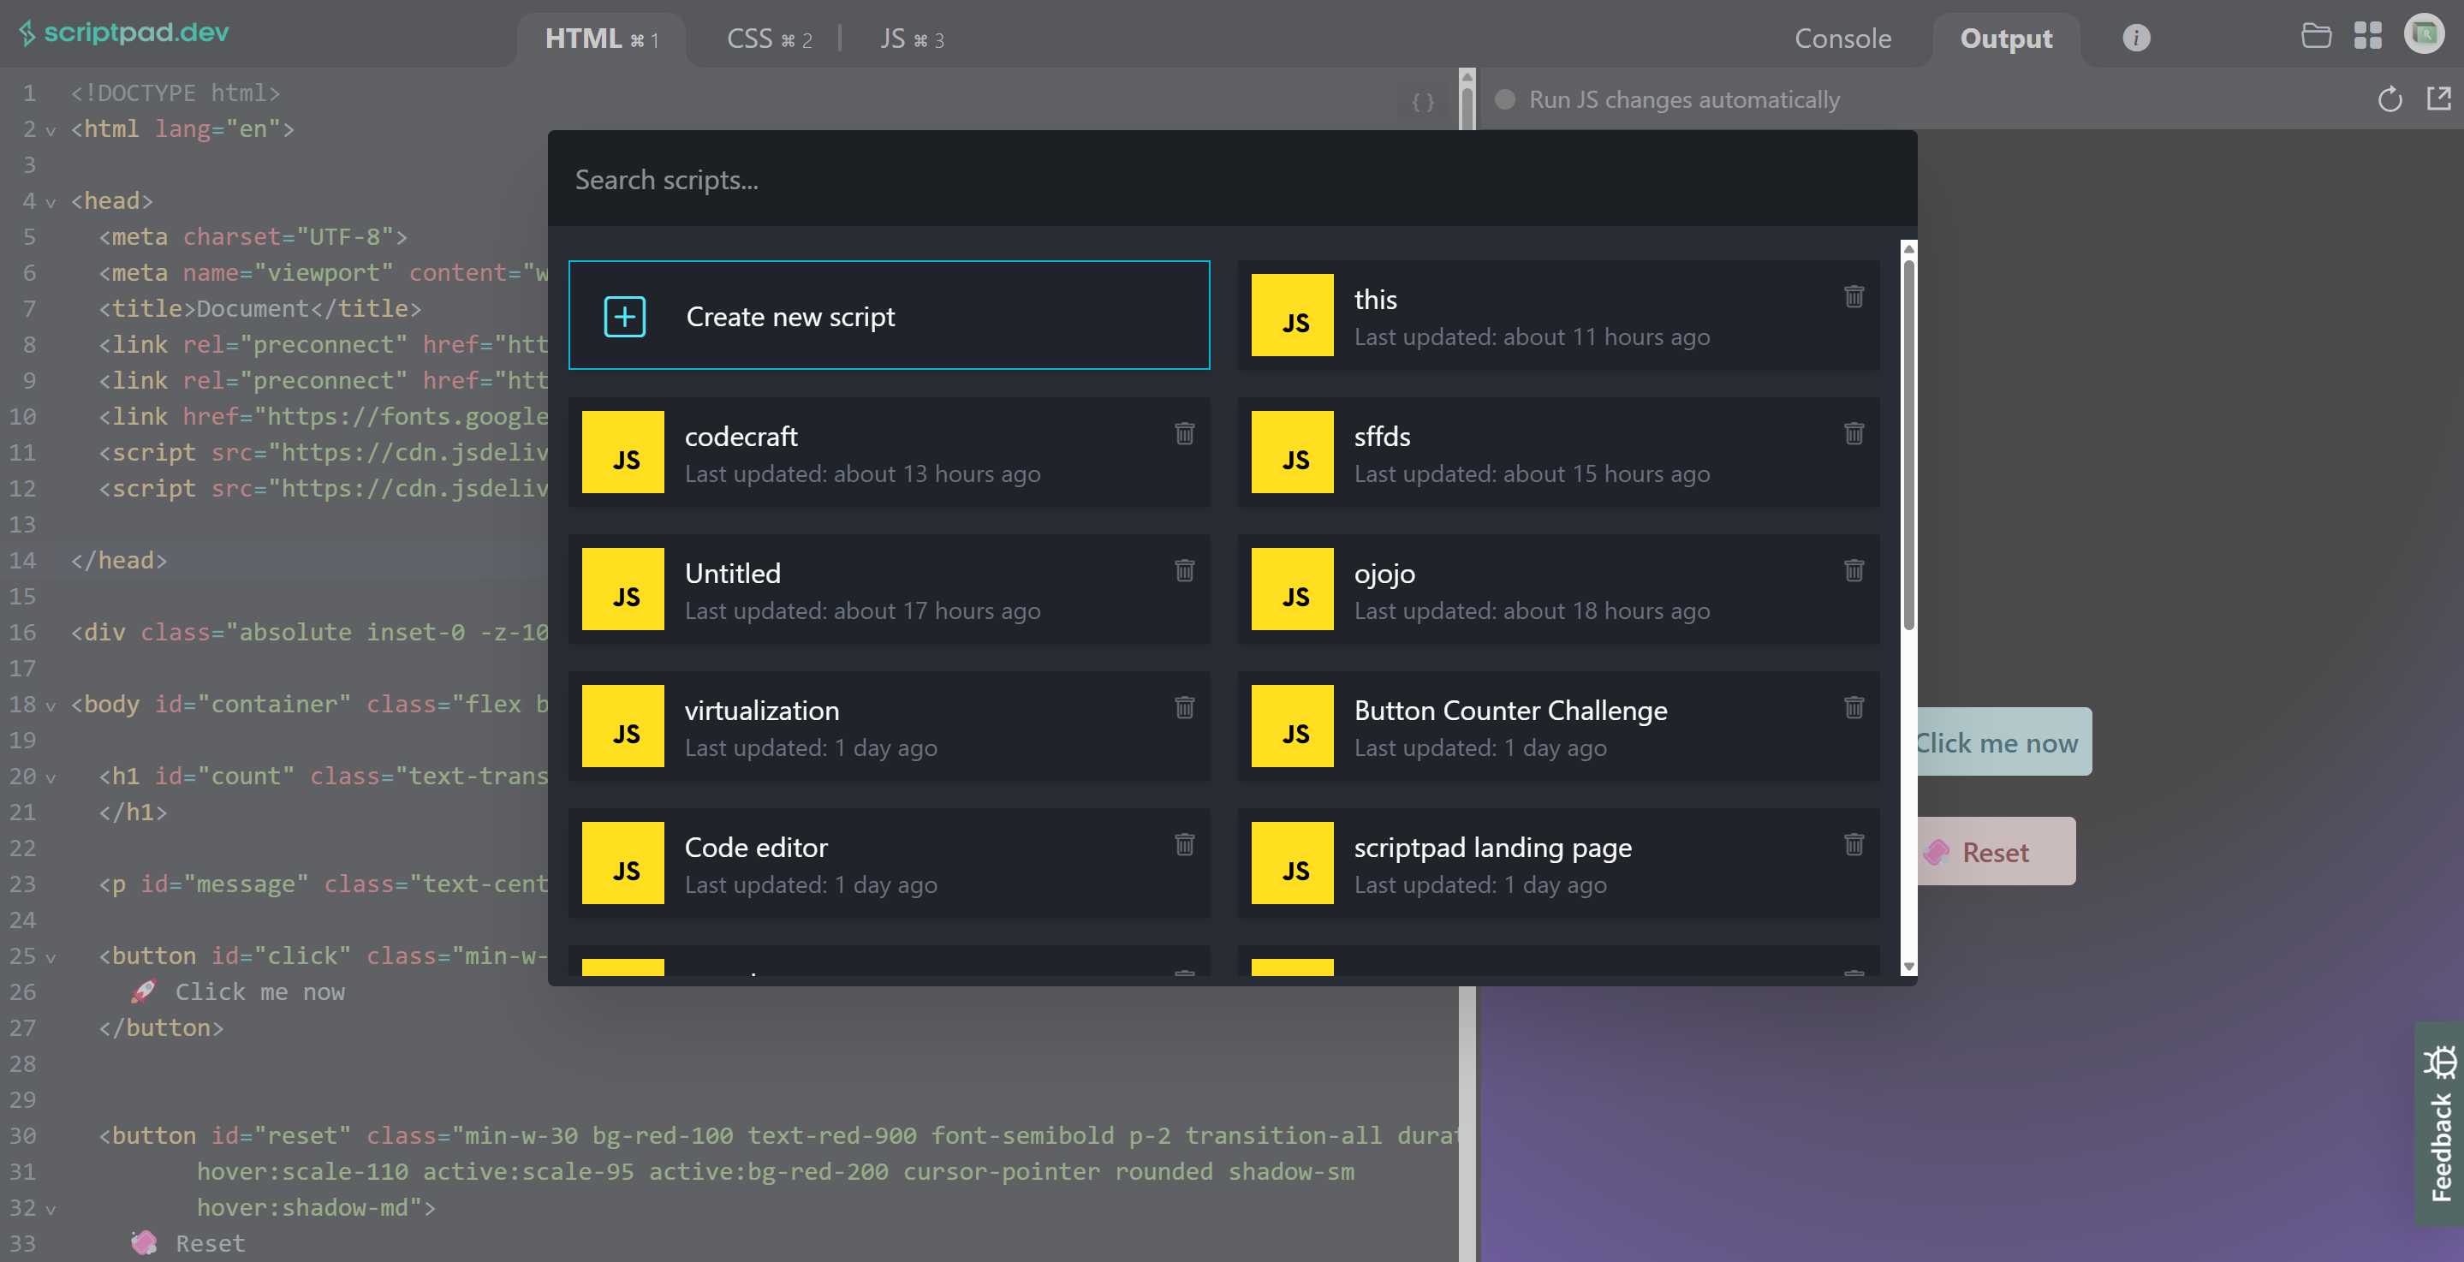Click the scroll down arrow of script list
Image resolution: width=2464 pixels, height=1262 pixels.
point(1908,967)
